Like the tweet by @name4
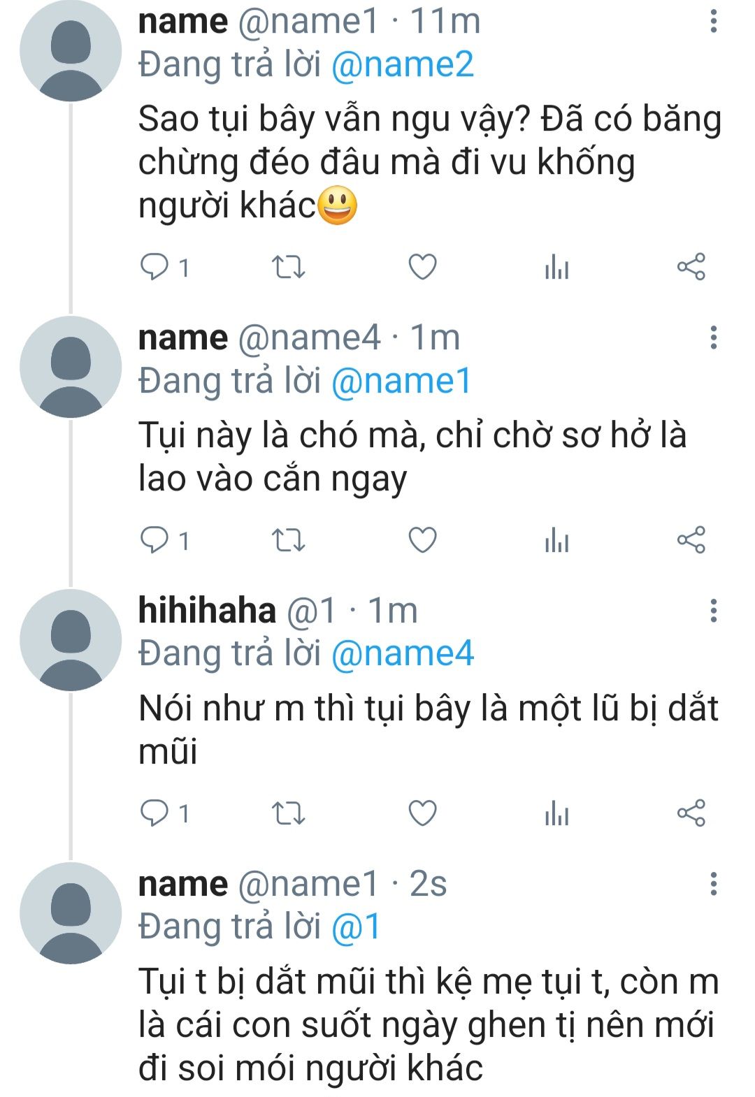 422,541
